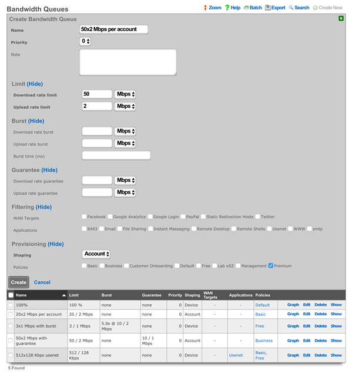Click the Create New plus icon
Image resolution: width=355 pixels, height=373 pixels.
click(315, 8)
